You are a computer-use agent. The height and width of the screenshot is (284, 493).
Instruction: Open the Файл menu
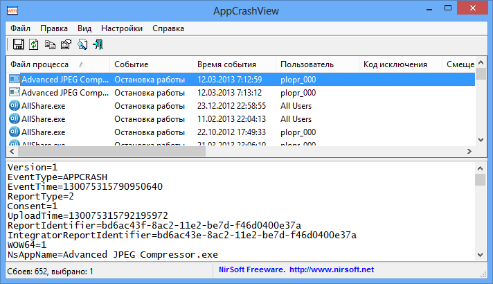pos(21,28)
